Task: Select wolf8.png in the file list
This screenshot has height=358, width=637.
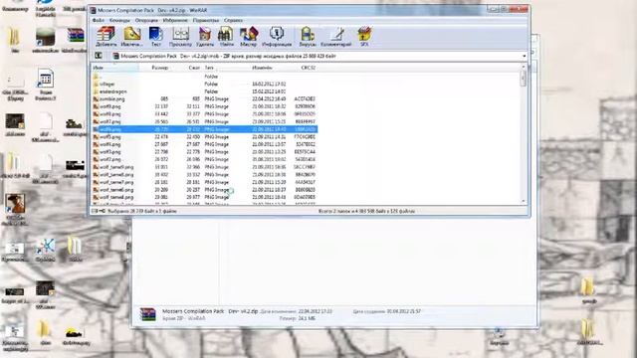Action: pos(204,114)
